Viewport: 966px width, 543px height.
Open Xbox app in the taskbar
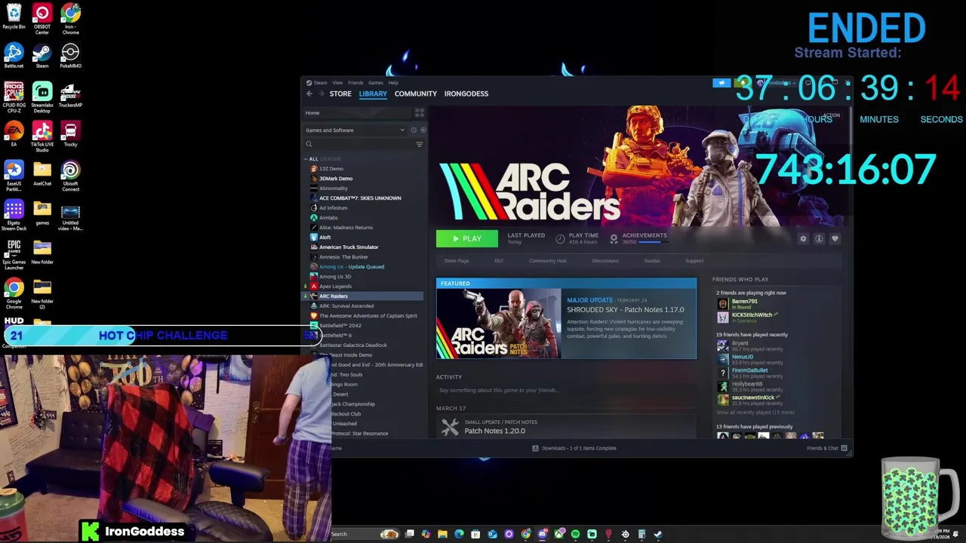(558, 534)
